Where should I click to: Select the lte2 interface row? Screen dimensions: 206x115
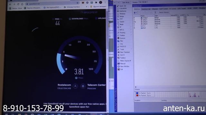pyautogui.click(x=170, y=28)
